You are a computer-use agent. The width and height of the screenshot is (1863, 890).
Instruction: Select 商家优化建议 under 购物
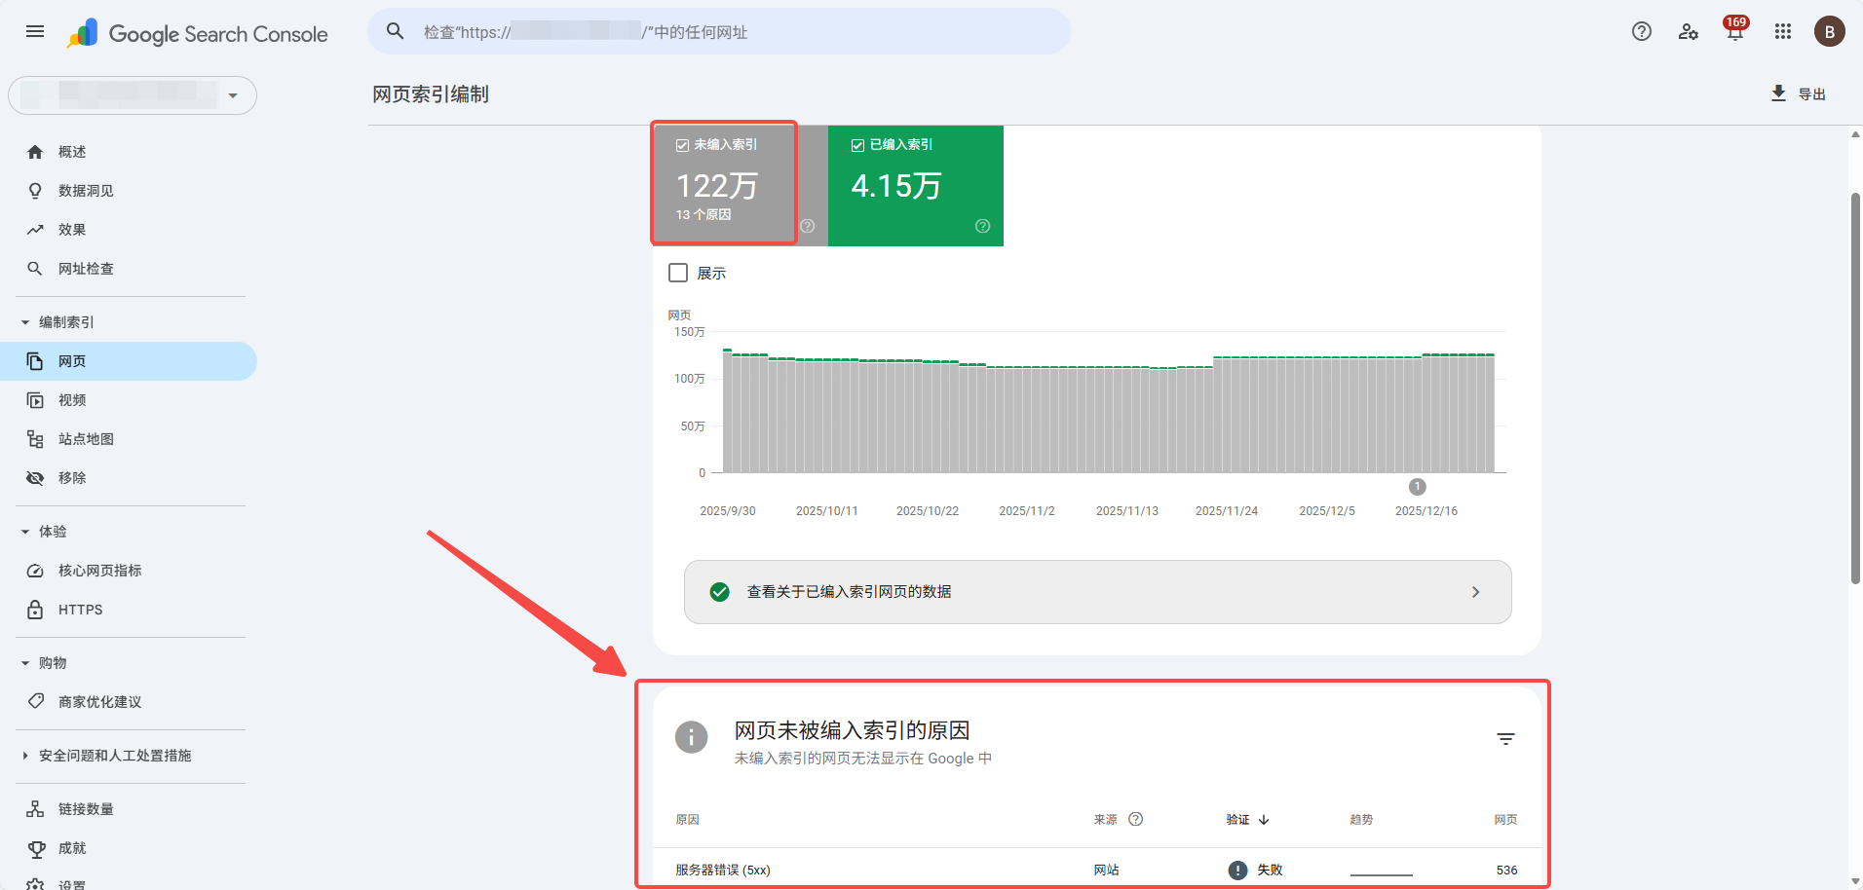pyautogui.click(x=97, y=701)
